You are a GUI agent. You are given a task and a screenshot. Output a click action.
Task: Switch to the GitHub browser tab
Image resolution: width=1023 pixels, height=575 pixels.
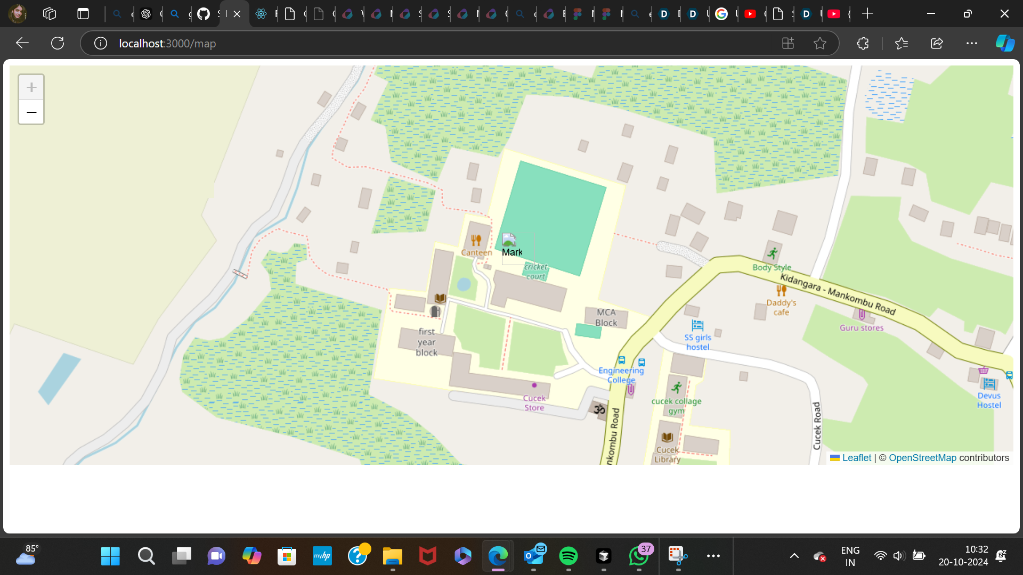pyautogui.click(x=204, y=14)
